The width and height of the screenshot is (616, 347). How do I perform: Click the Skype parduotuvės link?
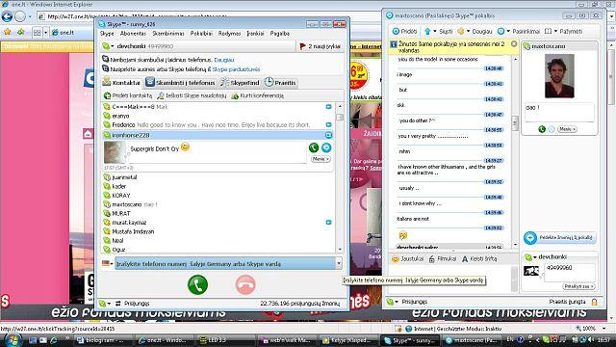tap(236, 69)
